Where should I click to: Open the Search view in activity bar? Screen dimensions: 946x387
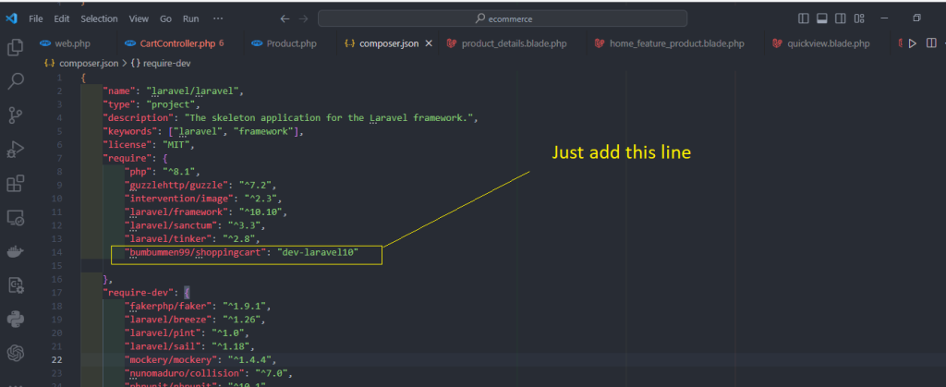point(15,80)
